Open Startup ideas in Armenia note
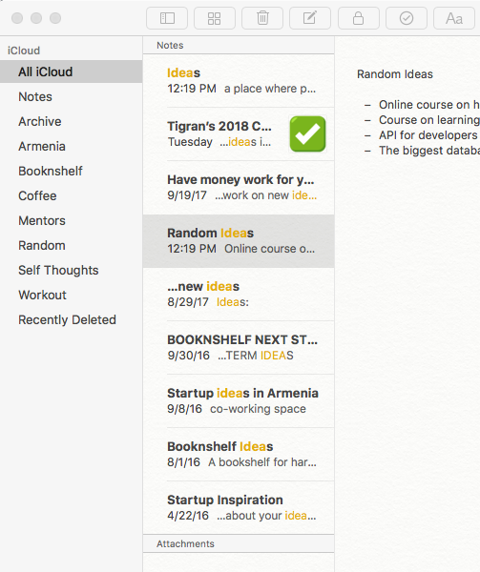Screen dimensions: 480x572 pos(239,401)
